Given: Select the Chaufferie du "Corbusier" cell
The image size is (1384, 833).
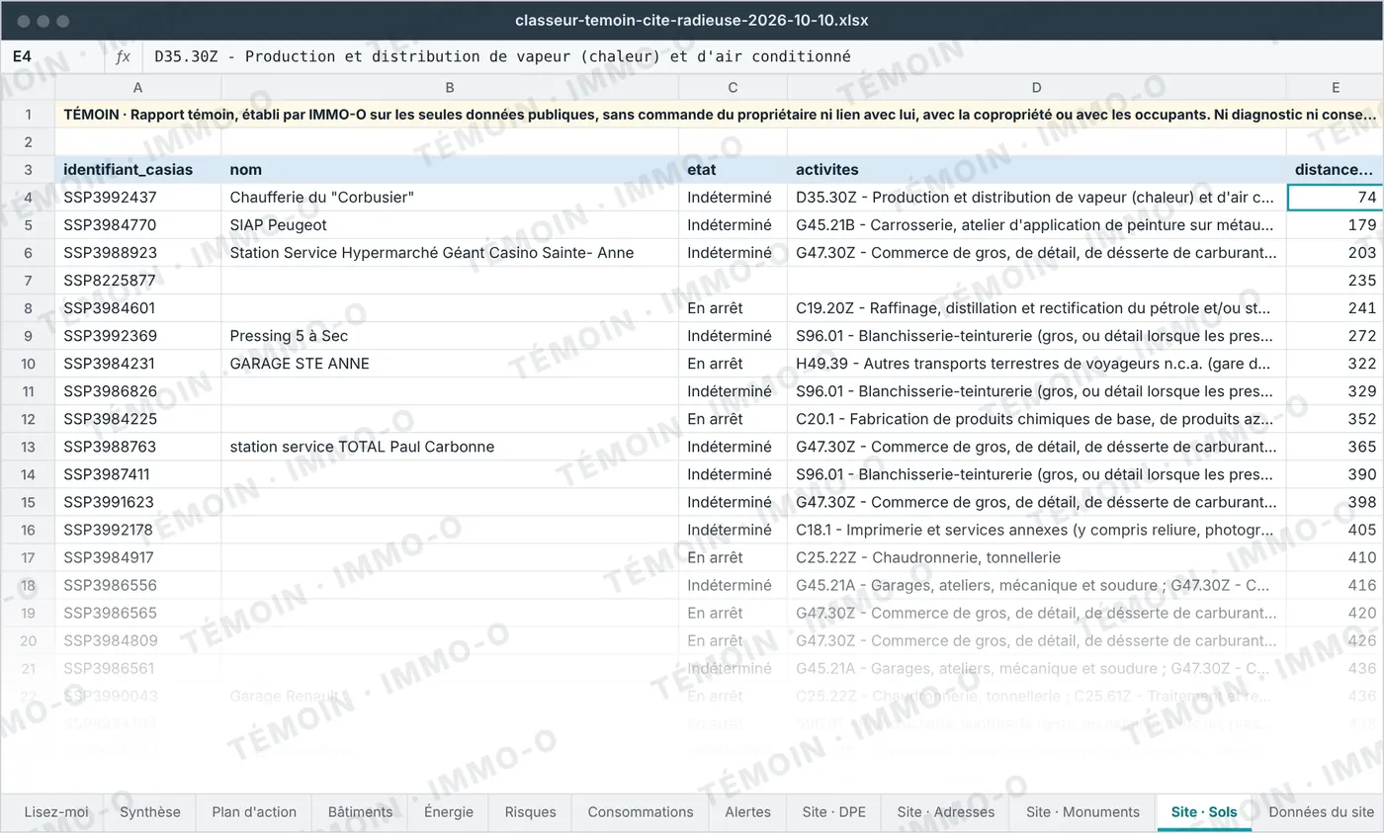Looking at the screenshot, I should (x=450, y=198).
